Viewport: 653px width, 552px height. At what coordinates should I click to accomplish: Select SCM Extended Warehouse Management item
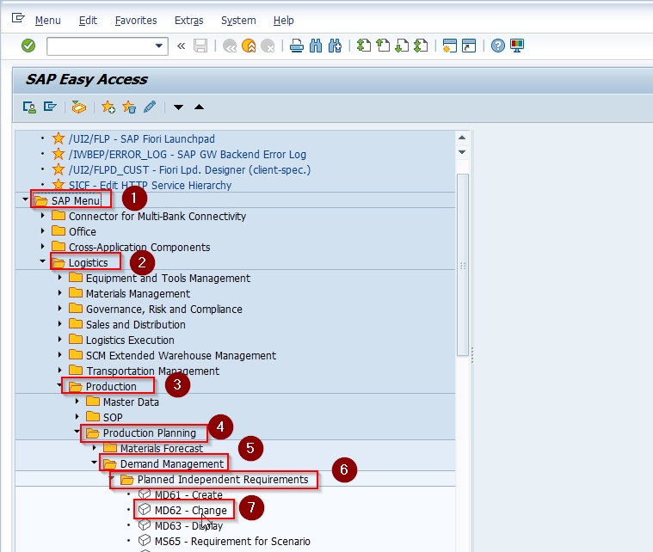tap(181, 355)
